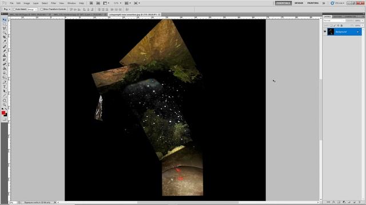Open the status bar info arrow menu
This screenshot has height=205, width=366.
[x=55, y=203]
